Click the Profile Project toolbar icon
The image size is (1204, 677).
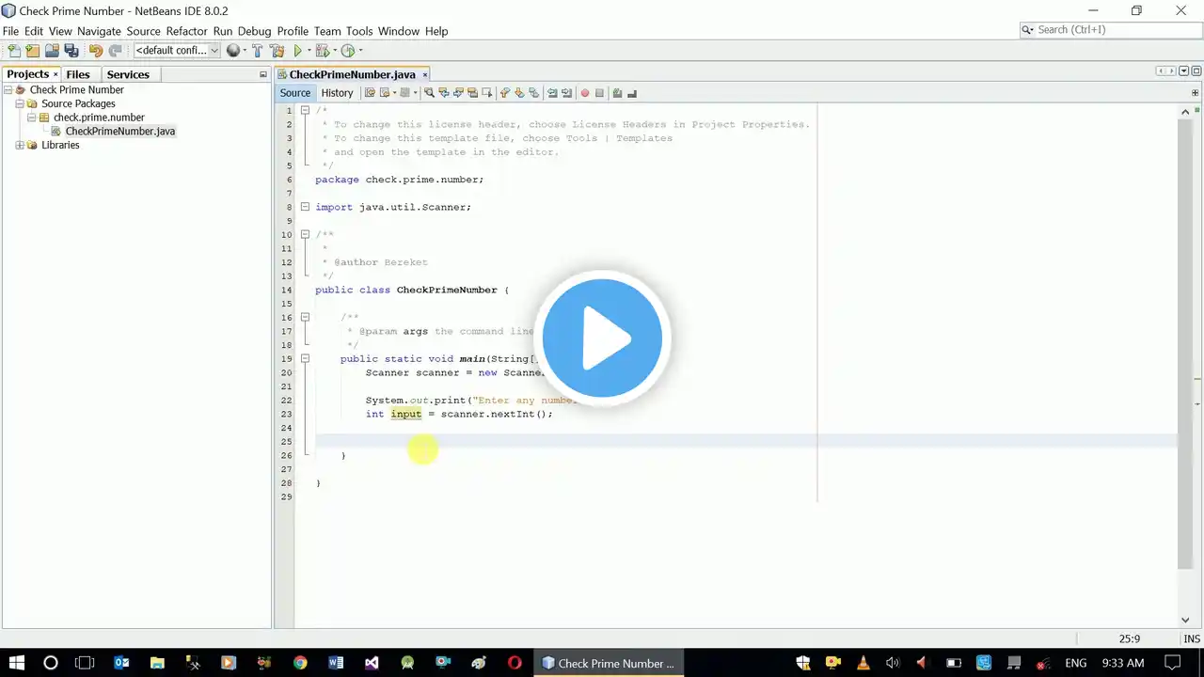[348, 51]
